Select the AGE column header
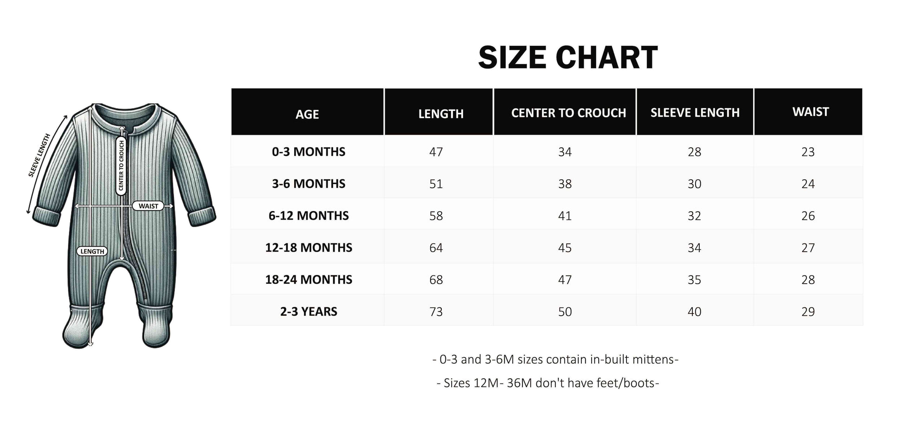903x433 pixels. (307, 114)
